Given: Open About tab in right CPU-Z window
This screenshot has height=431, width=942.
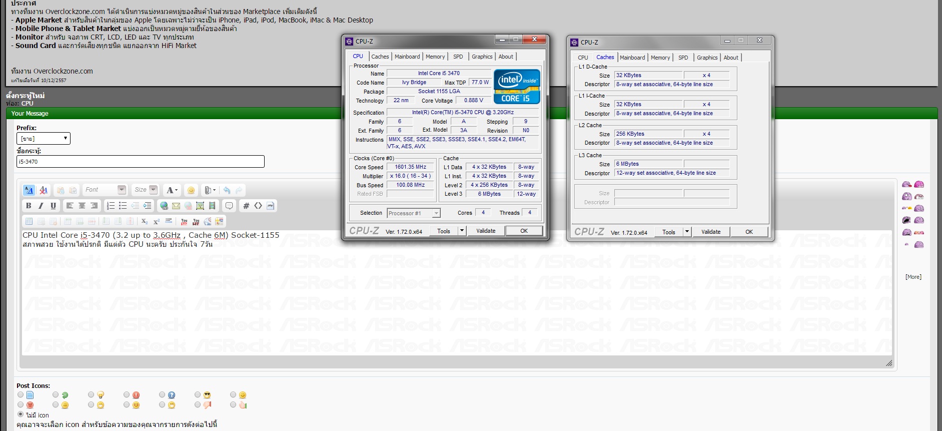Looking at the screenshot, I should (731, 58).
